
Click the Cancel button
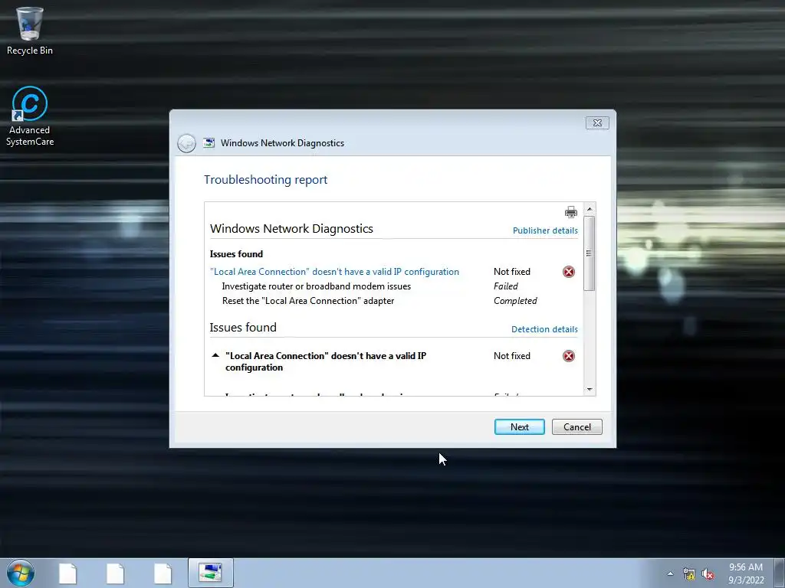click(576, 427)
